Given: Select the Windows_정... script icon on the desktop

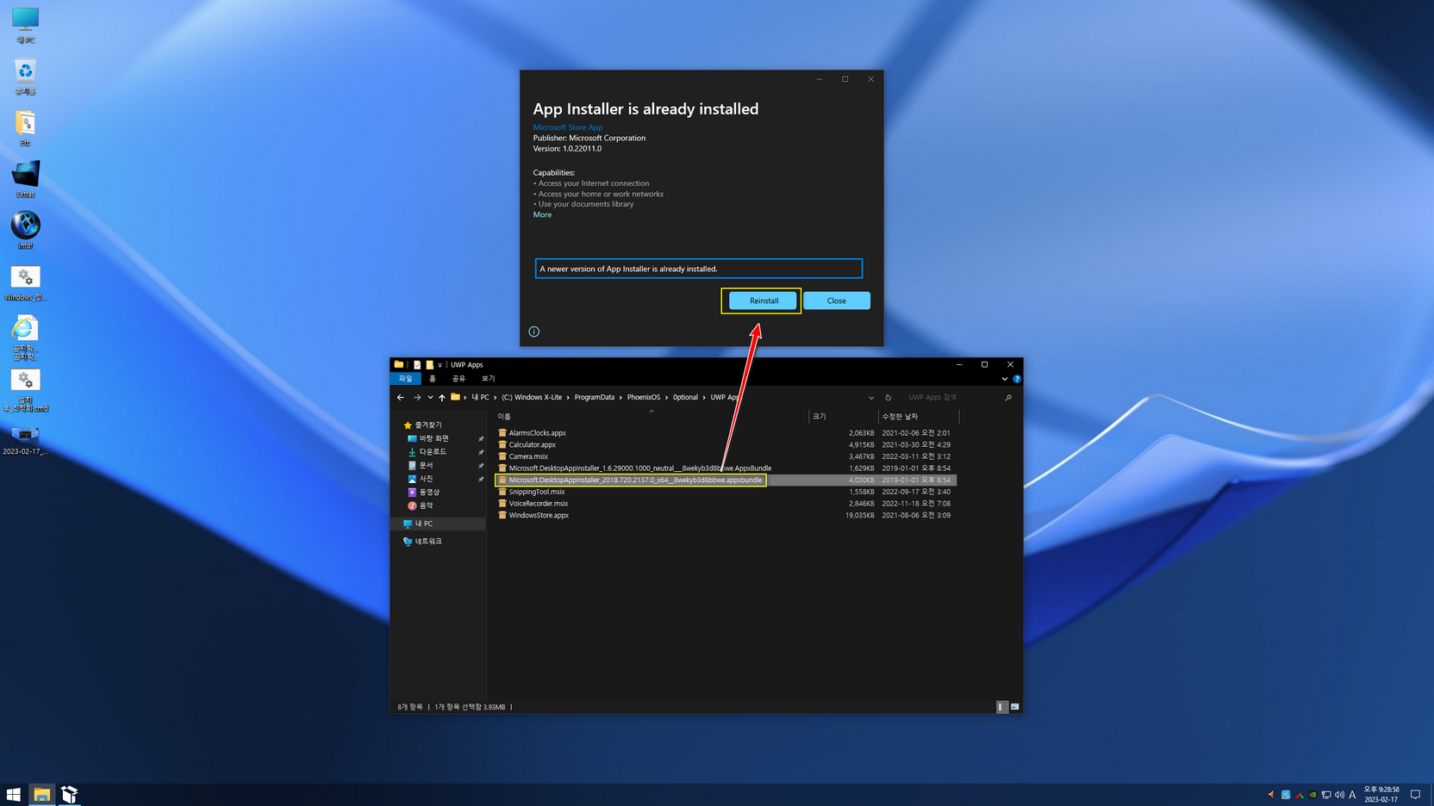Looking at the screenshot, I should coord(25,282).
